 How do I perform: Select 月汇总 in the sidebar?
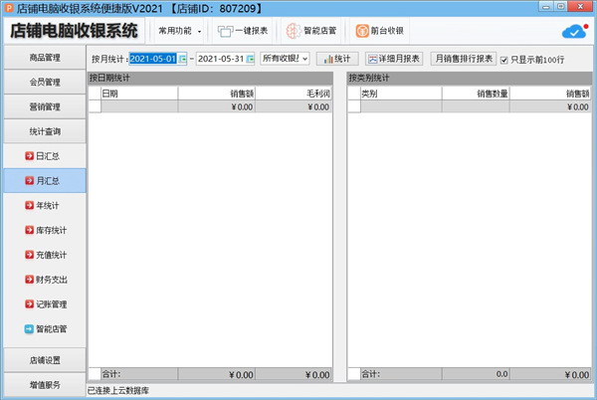pyautogui.click(x=45, y=181)
